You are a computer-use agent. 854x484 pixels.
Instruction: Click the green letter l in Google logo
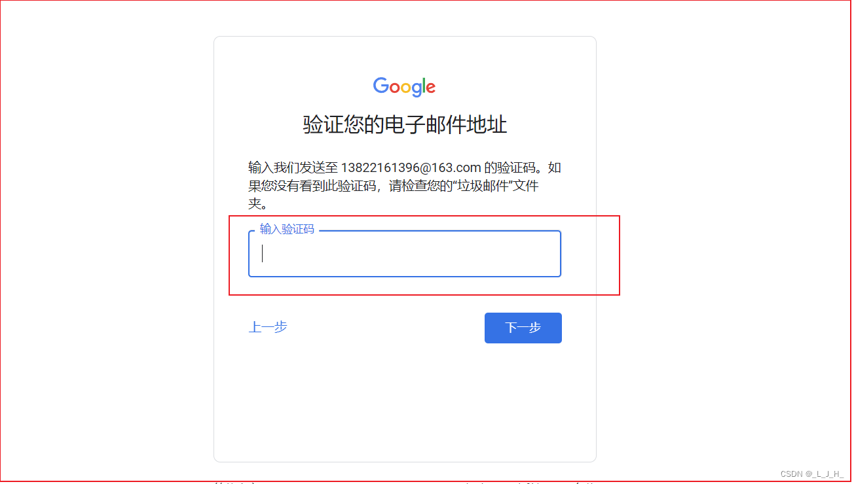[424, 86]
